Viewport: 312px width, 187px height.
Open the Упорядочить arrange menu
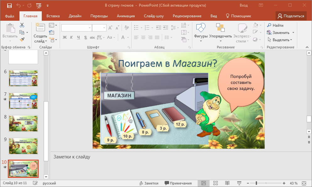221,32
